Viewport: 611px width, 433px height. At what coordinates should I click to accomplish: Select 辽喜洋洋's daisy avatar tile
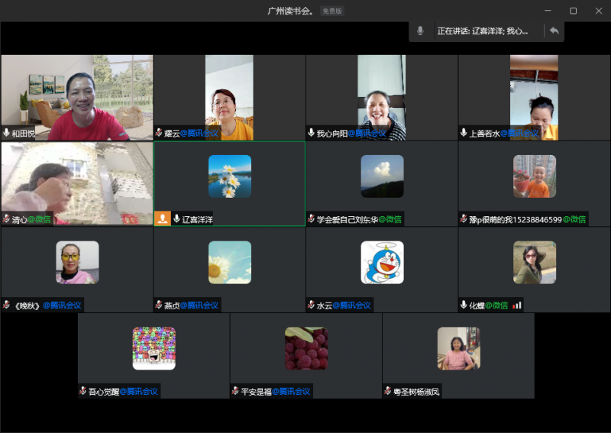click(x=229, y=176)
